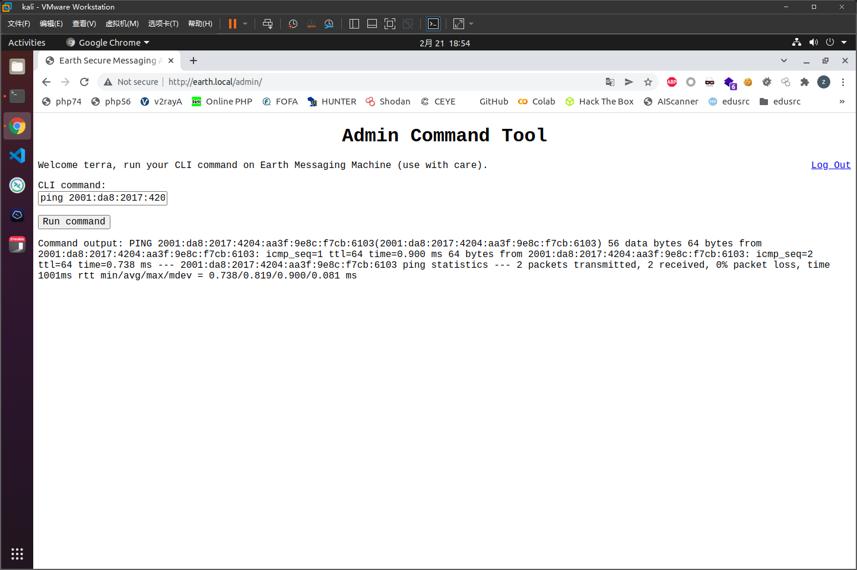Open the 虚拟机(M) menu
Viewport: 857px width, 570px height.
click(122, 24)
